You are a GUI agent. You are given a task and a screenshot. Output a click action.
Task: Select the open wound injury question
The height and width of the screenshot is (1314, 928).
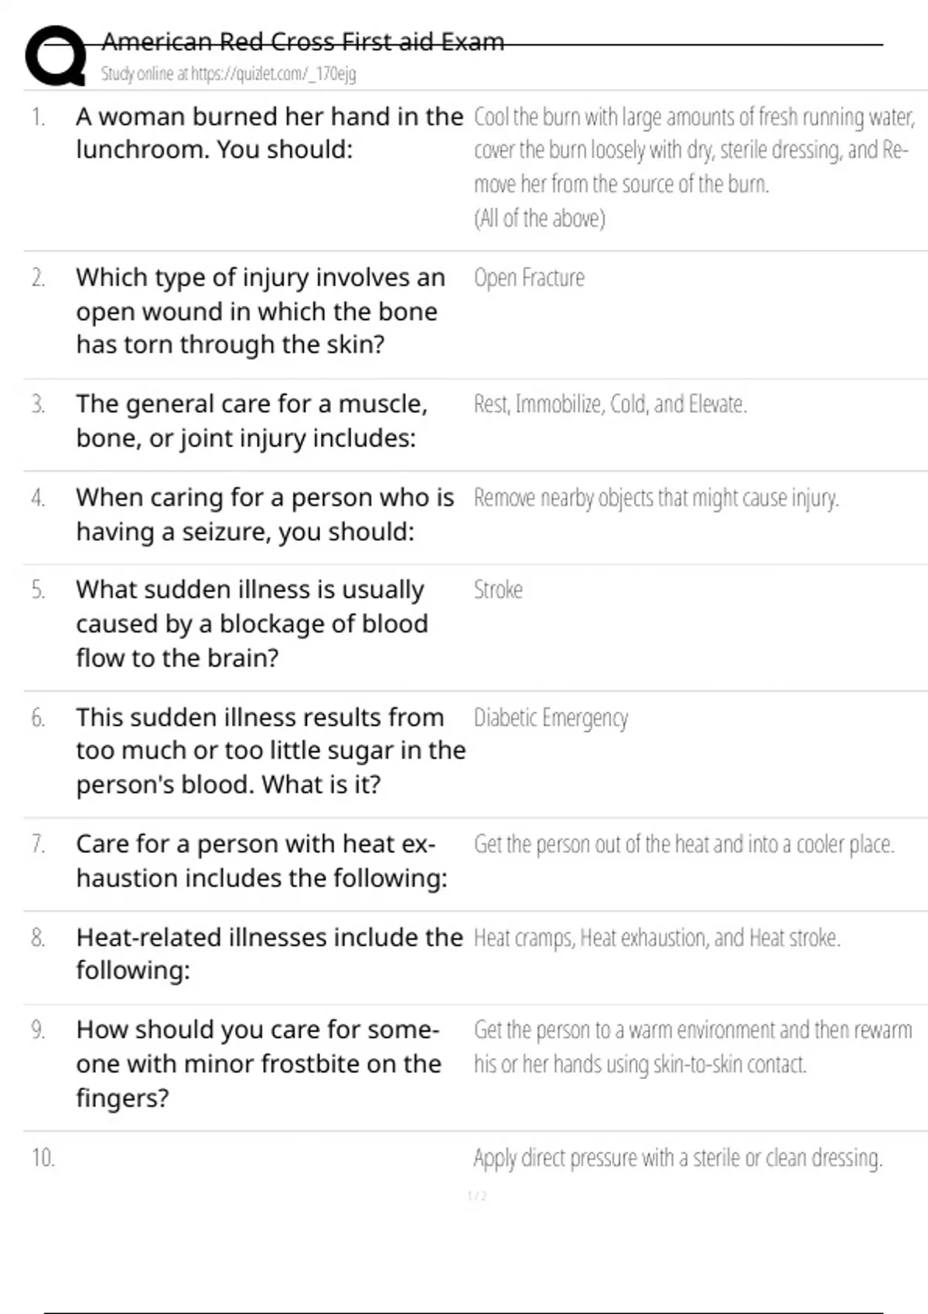260,311
